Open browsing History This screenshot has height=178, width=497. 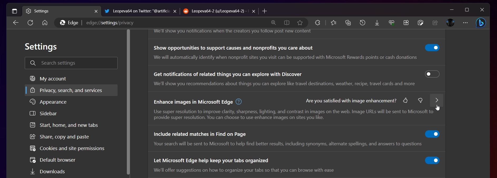click(363, 23)
